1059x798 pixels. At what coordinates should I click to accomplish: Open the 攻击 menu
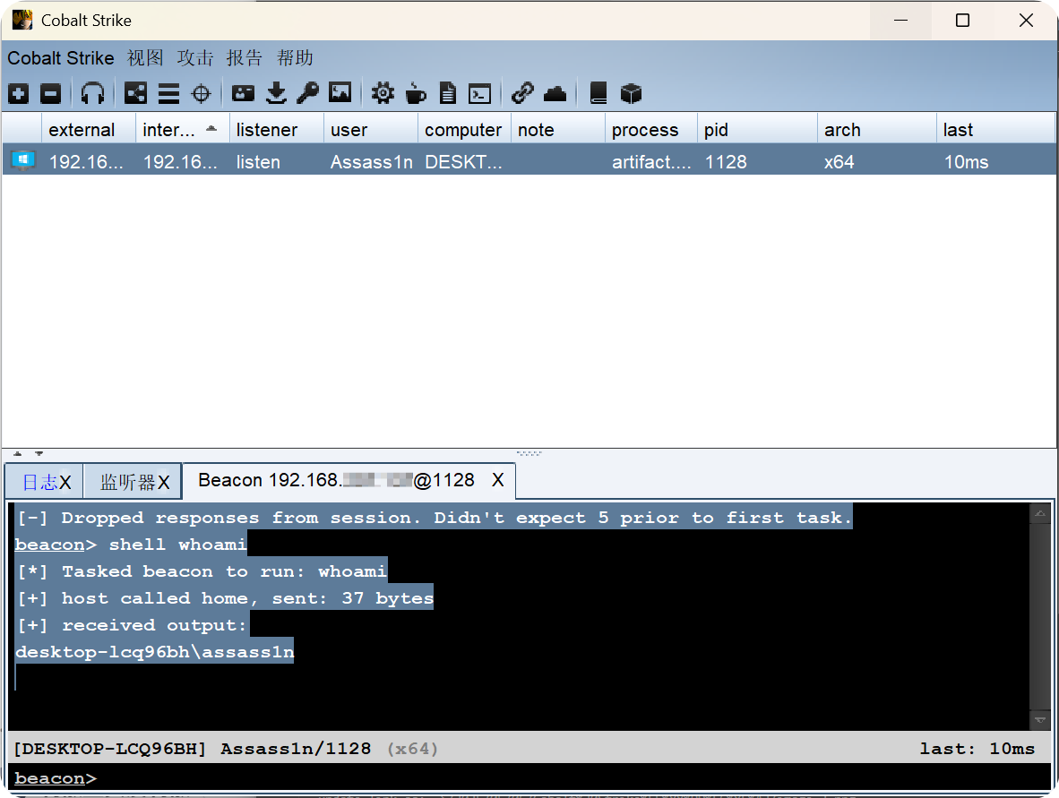click(x=195, y=58)
